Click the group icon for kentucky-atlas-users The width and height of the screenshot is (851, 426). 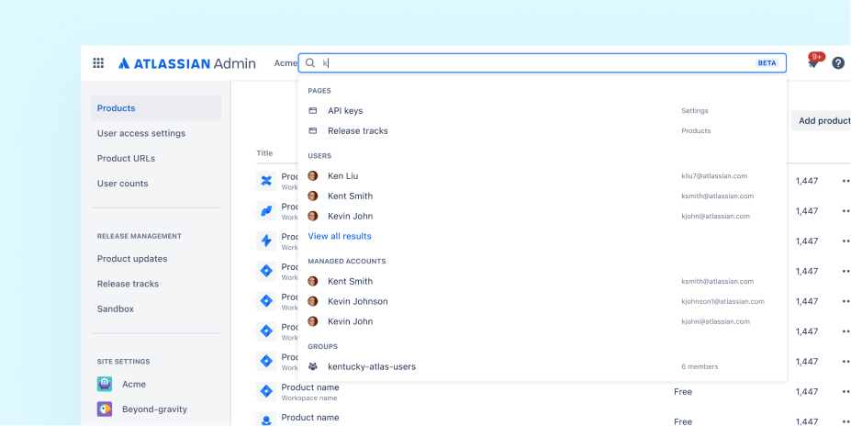tap(313, 366)
